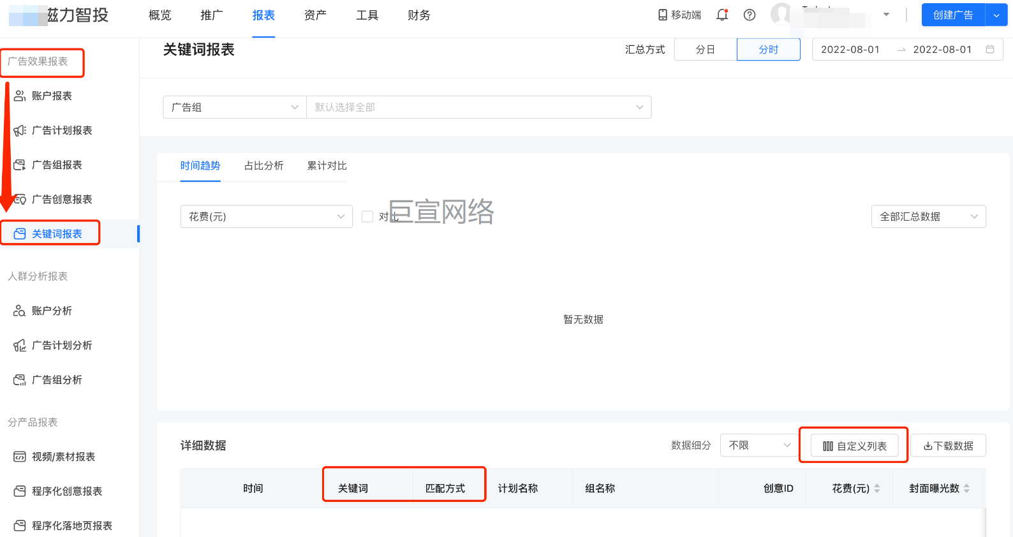Click the 时间 column header
Image resolution: width=1013 pixels, height=537 pixels.
[253, 489]
